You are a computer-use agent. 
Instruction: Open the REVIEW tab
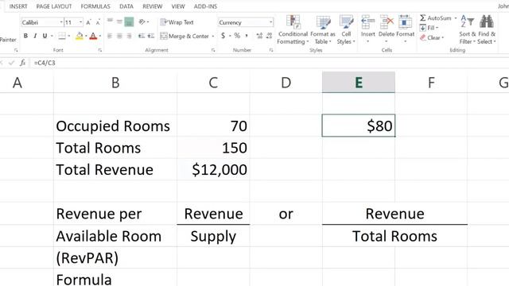tap(153, 6)
